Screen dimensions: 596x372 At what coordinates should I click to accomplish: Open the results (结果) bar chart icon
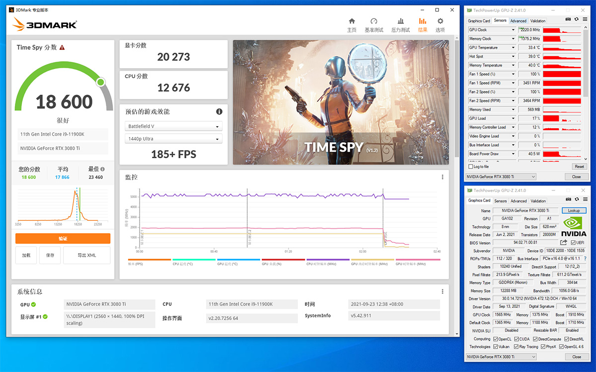(422, 22)
